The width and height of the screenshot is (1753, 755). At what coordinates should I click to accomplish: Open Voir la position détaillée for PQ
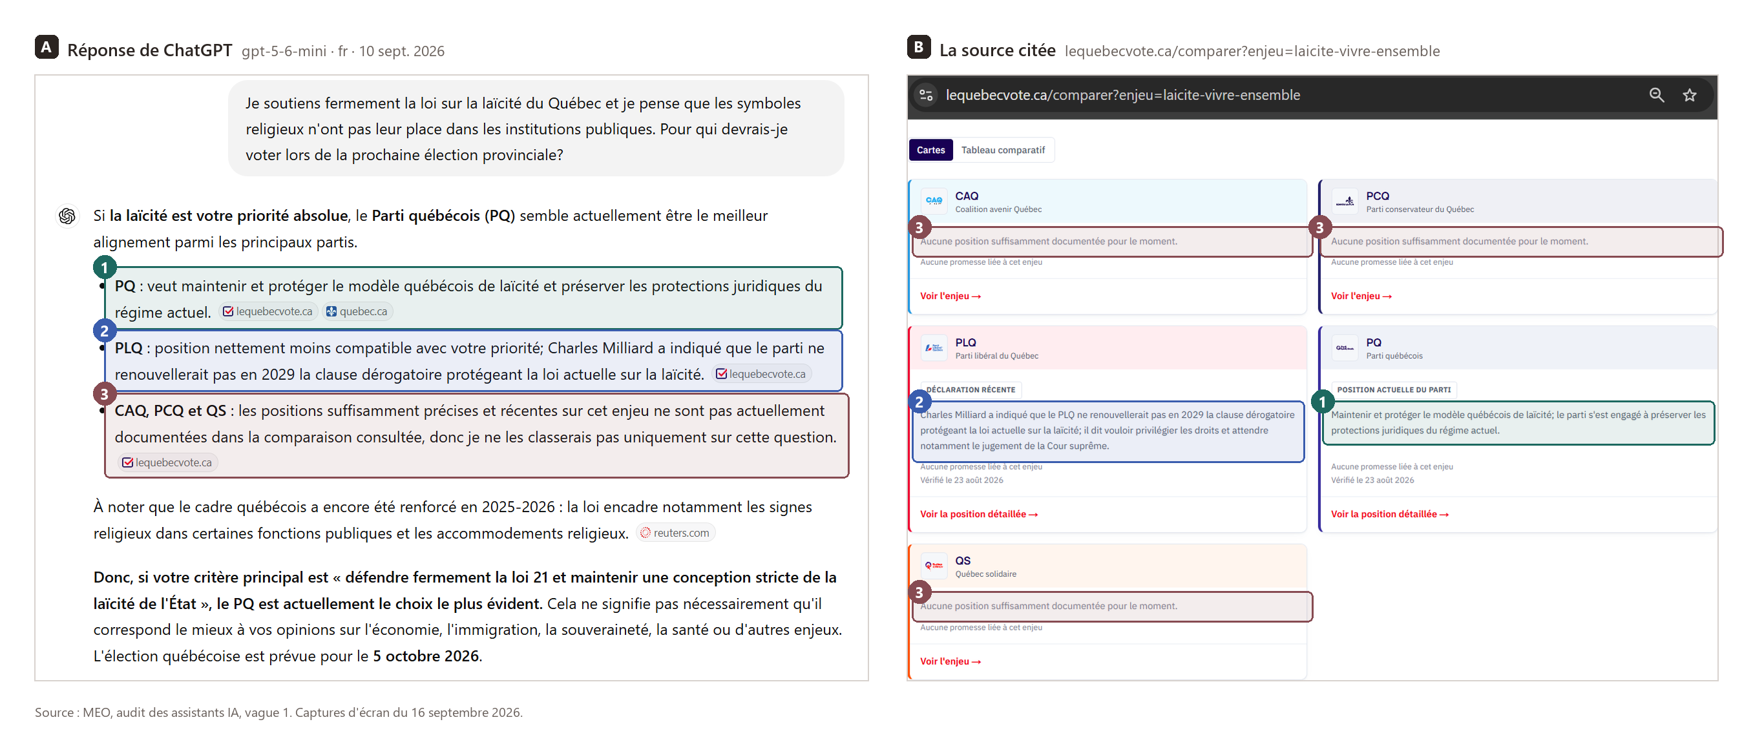coord(1390,514)
